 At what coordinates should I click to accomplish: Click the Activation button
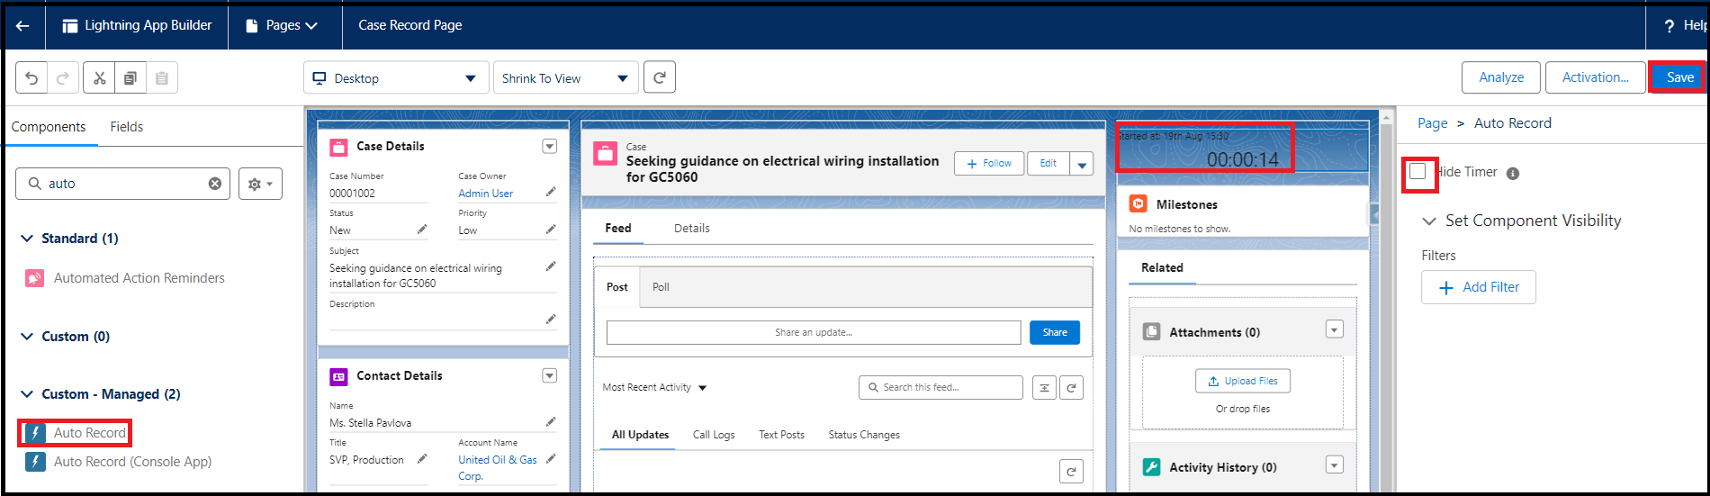[x=1596, y=77]
